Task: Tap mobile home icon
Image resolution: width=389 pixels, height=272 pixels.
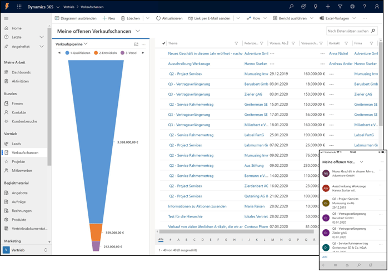Action: pyautogui.click(x=347, y=265)
